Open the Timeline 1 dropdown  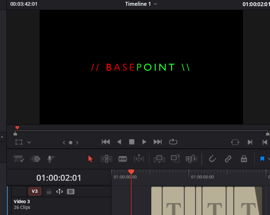pyautogui.click(x=155, y=4)
